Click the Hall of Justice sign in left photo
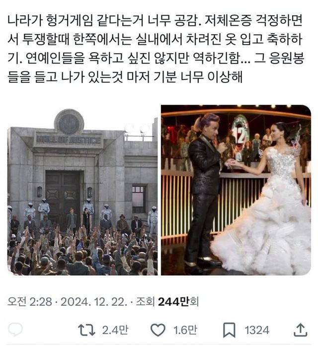The width and height of the screenshot is (318, 348). [x=69, y=140]
